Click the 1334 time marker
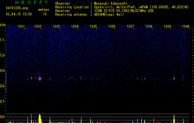Viewport: 194px width, 123px height. point(75,26)
